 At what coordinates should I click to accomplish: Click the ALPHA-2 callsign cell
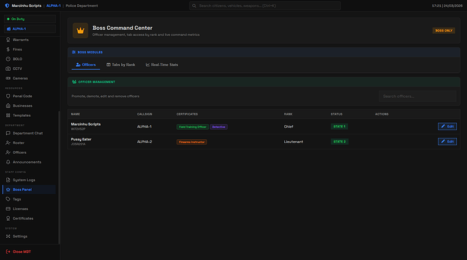[x=144, y=142]
